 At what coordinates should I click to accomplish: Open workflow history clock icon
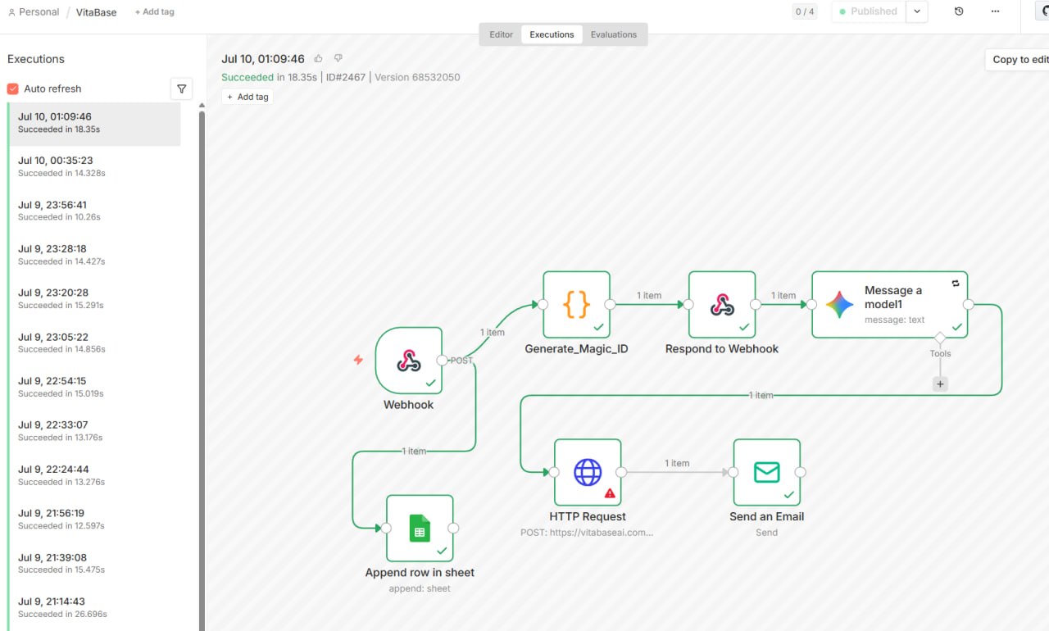click(959, 11)
